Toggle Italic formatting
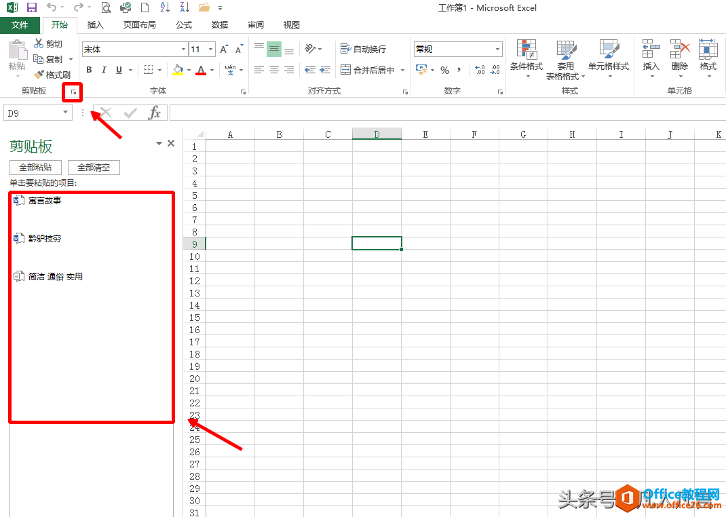 point(104,70)
